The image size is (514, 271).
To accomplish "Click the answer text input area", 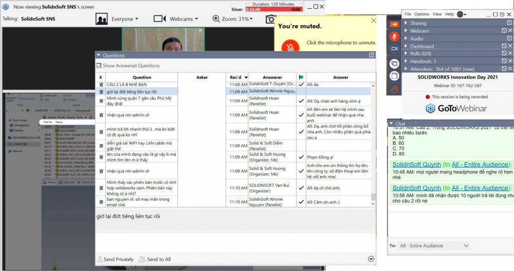I will [235, 243].
